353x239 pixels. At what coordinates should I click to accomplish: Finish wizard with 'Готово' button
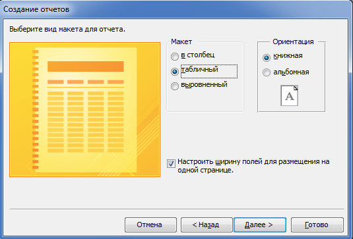click(317, 225)
